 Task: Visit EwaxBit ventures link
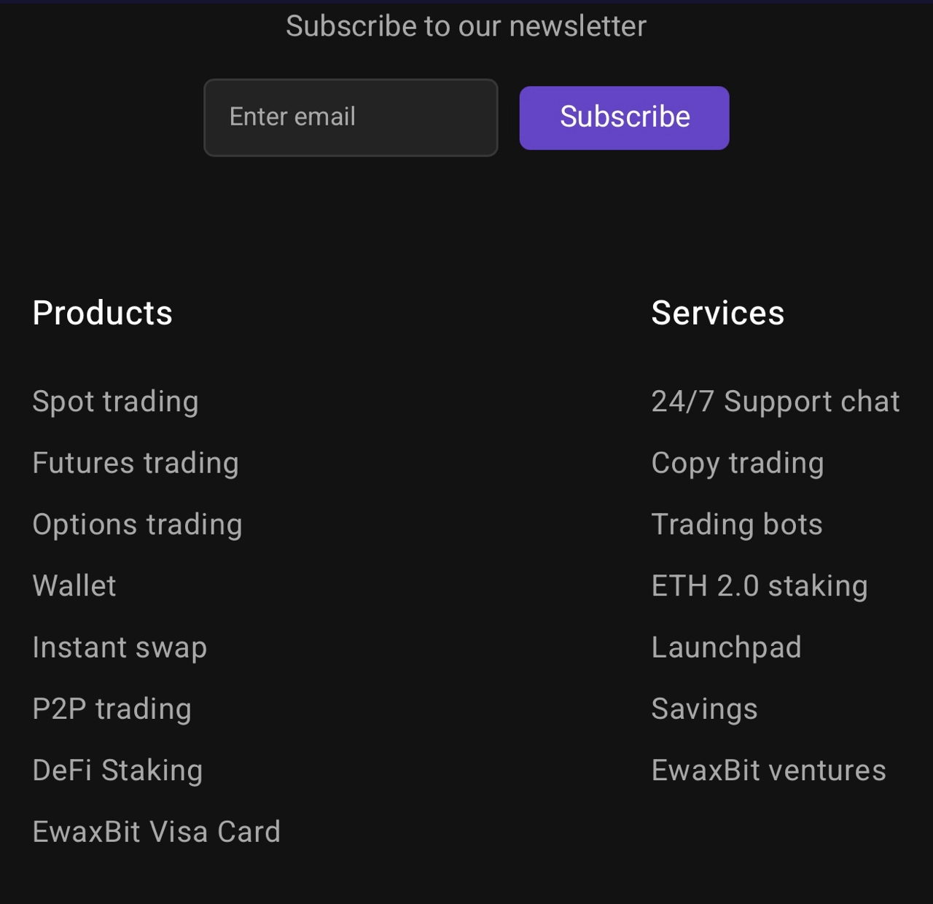pos(769,770)
